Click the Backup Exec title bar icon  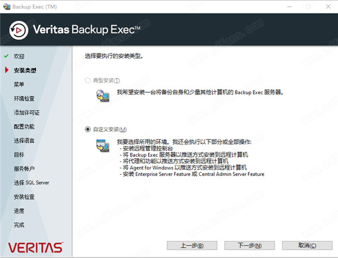pos(7,7)
